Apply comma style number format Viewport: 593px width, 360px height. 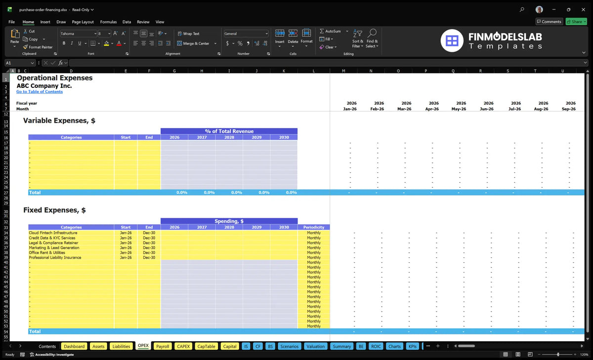click(x=248, y=43)
